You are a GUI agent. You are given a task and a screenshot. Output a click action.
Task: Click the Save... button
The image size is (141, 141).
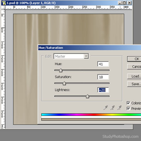click(134, 84)
